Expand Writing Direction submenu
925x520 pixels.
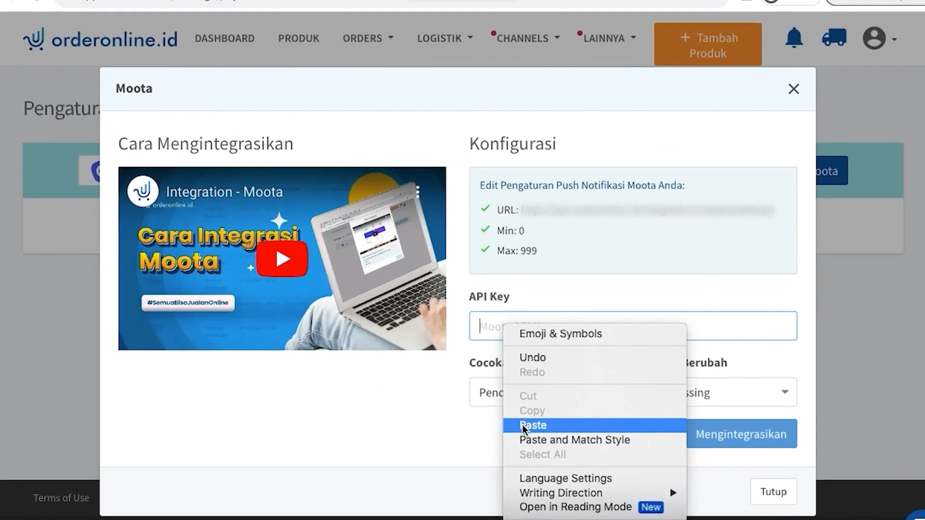[x=595, y=493]
